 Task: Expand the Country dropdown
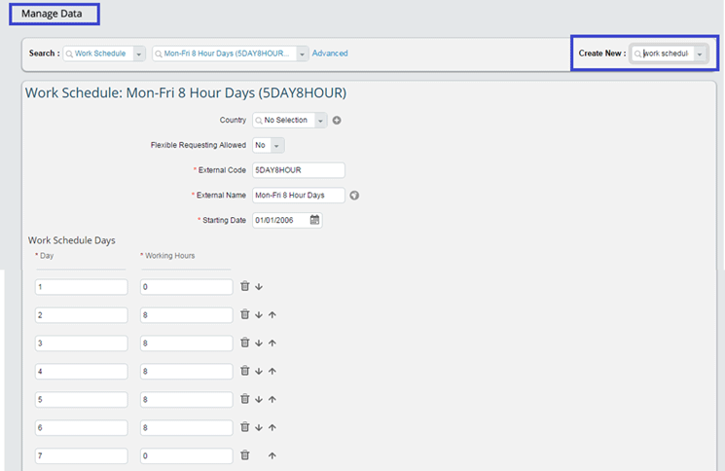(321, 121)
